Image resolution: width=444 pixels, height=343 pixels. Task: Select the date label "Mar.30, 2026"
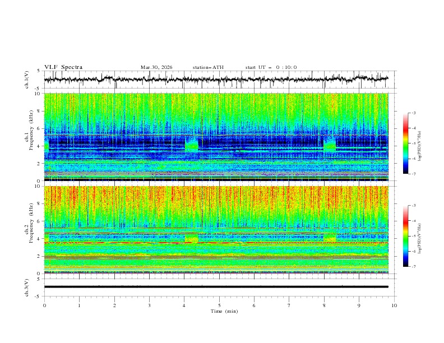point(156,67)
